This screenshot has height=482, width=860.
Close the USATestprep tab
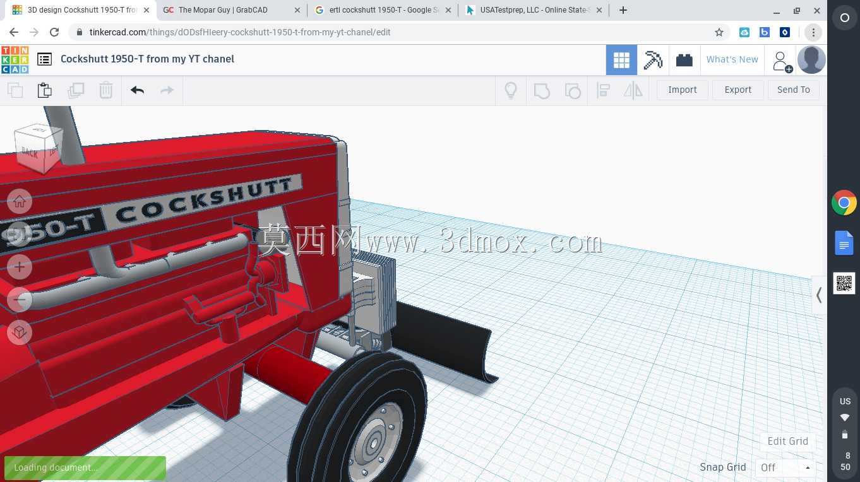(x=599, y=10)
